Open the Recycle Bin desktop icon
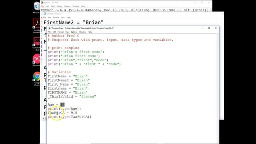The height and width of the screenshot is (144, 256). (36, 7)
